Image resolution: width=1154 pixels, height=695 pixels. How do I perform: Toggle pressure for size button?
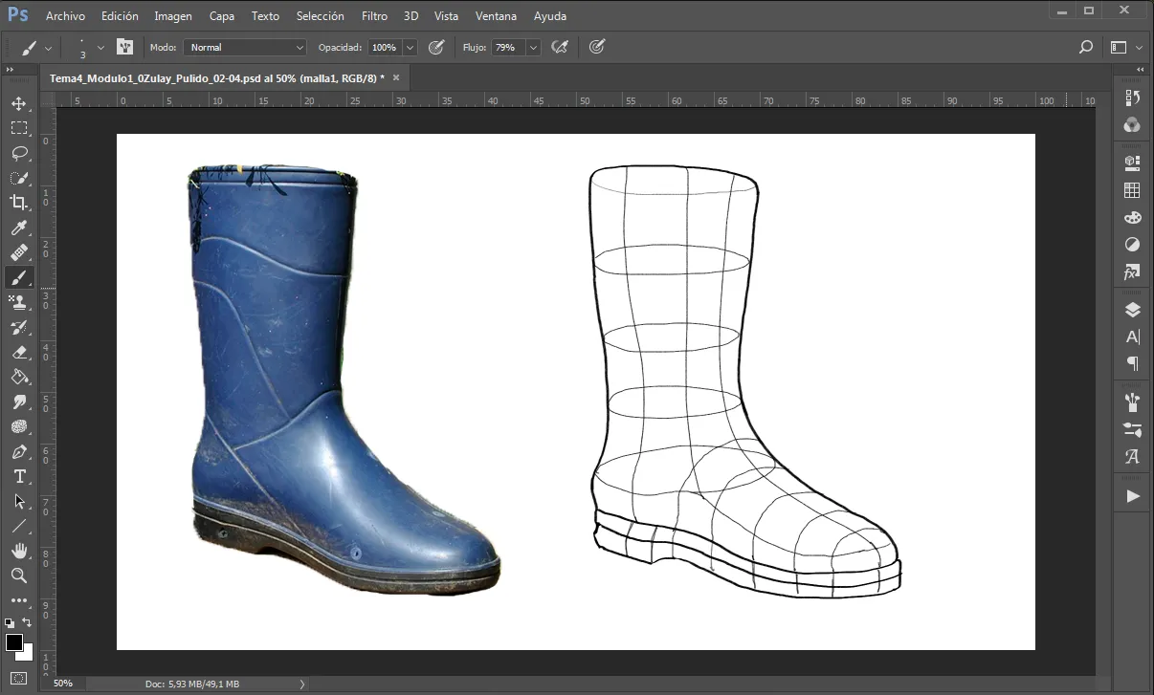coord(597,47)
